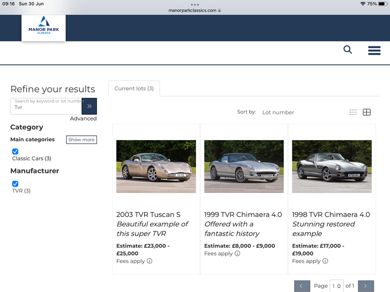390x292 pixels.
Task: Click the 'Estimate: £17,000 - £19,000' text
Action: 318,249
